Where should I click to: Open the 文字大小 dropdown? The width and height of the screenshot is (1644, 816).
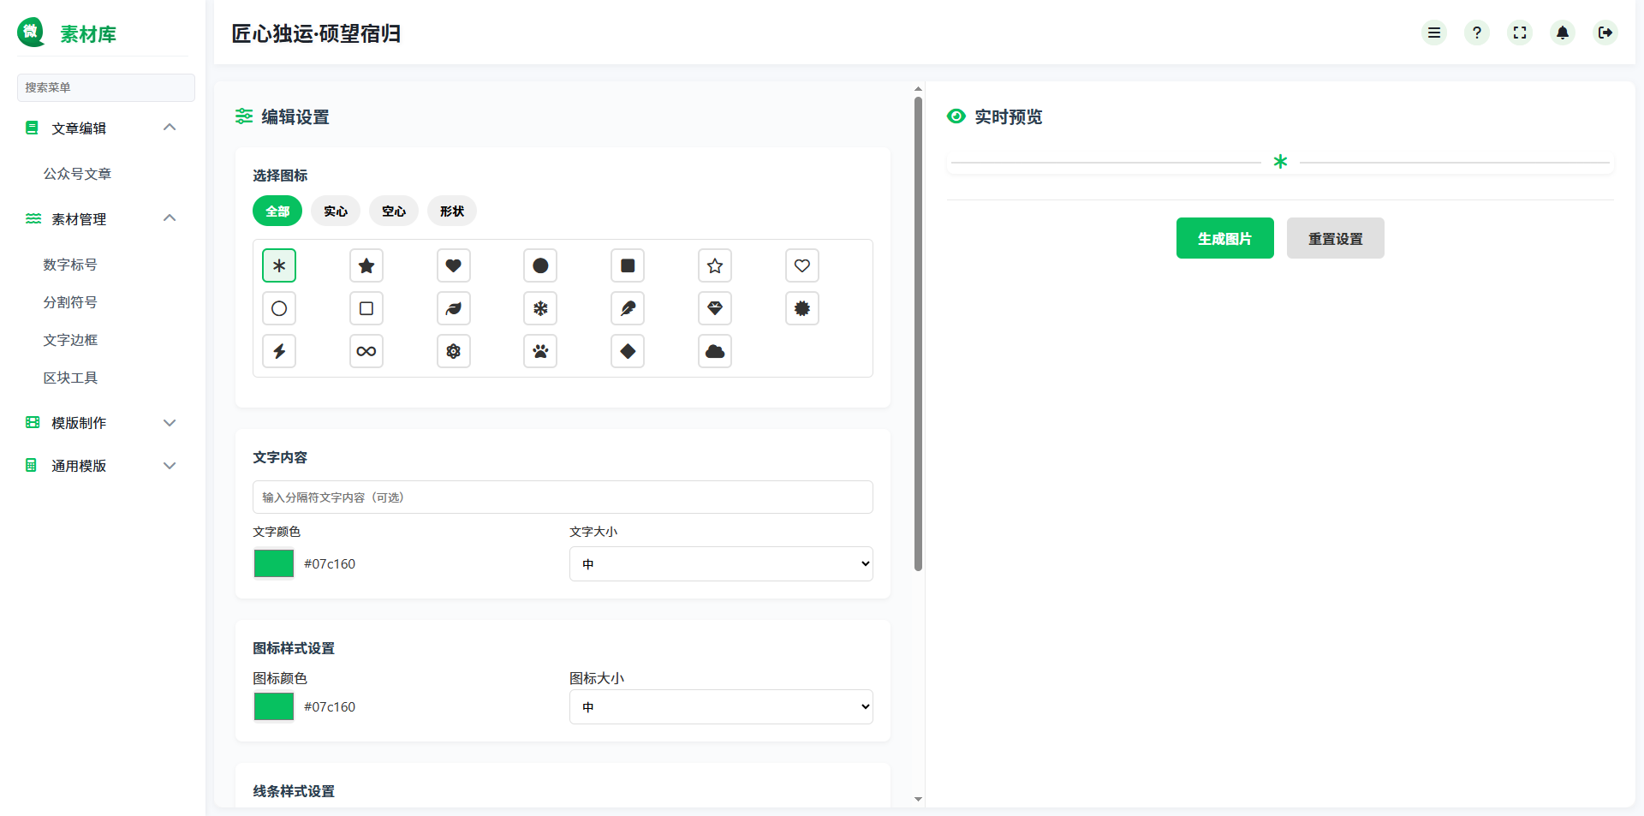(720, 563)
